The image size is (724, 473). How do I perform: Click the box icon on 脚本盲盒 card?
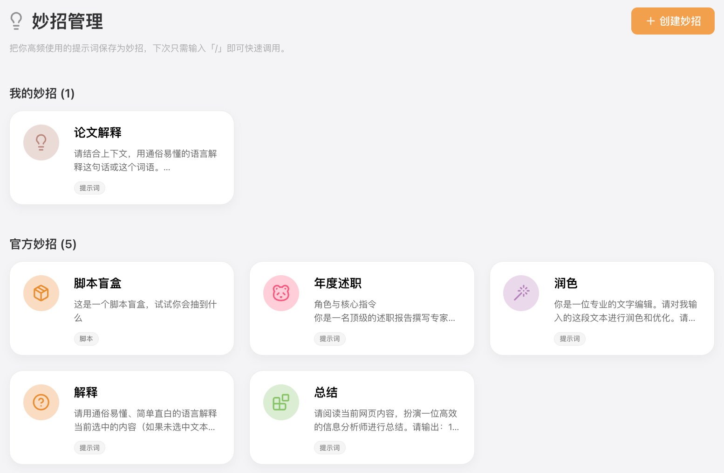click(41, 293)
